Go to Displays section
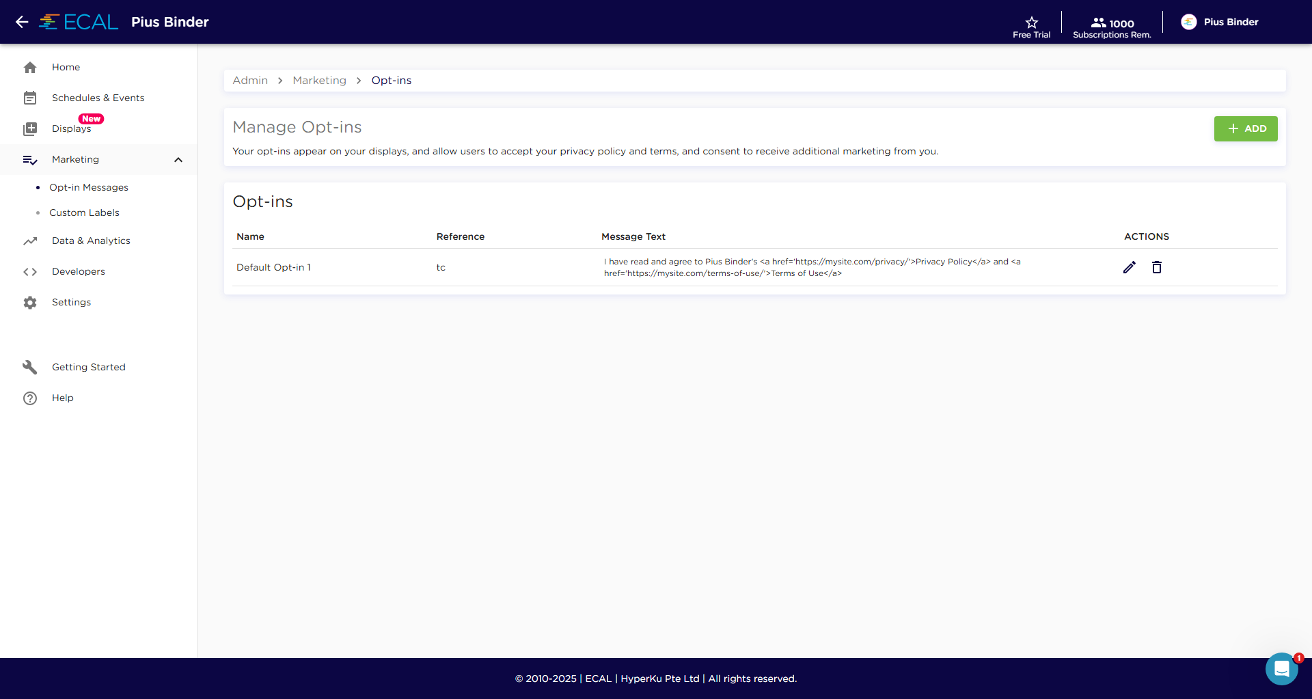1312x699 pixels. click(71, 128)
